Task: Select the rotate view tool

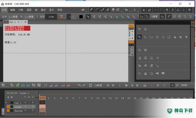Action: (x=151, y=74)
